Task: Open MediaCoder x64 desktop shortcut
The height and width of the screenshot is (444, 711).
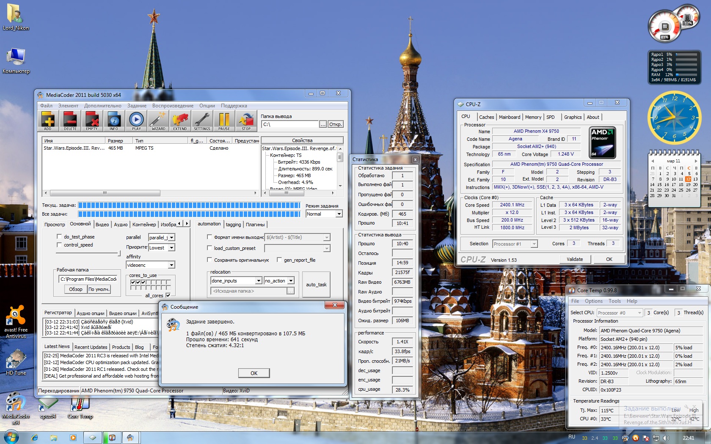Action: (x=16, y=408)
